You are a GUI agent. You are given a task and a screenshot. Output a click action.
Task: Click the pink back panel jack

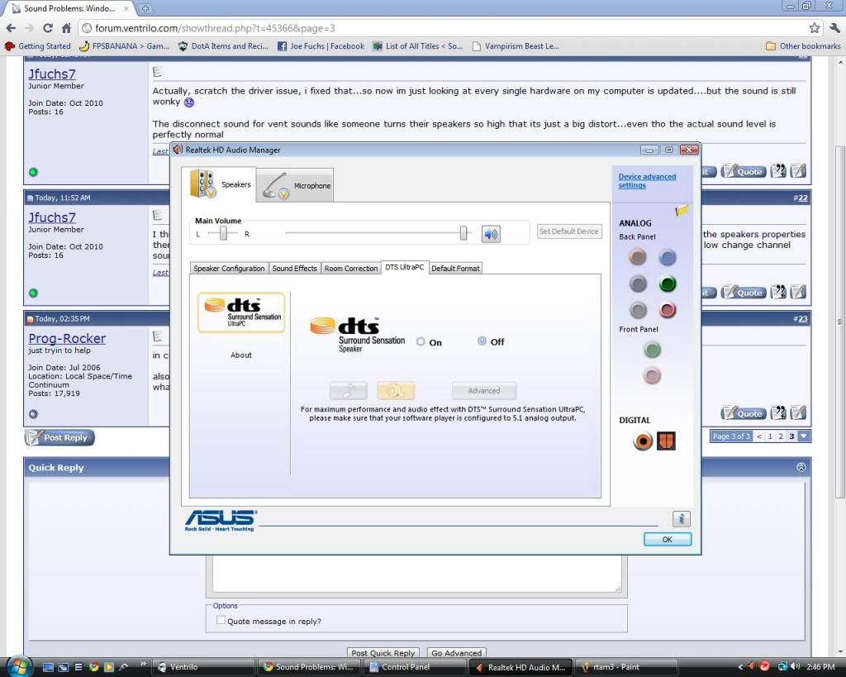click(x=668, y=310)
